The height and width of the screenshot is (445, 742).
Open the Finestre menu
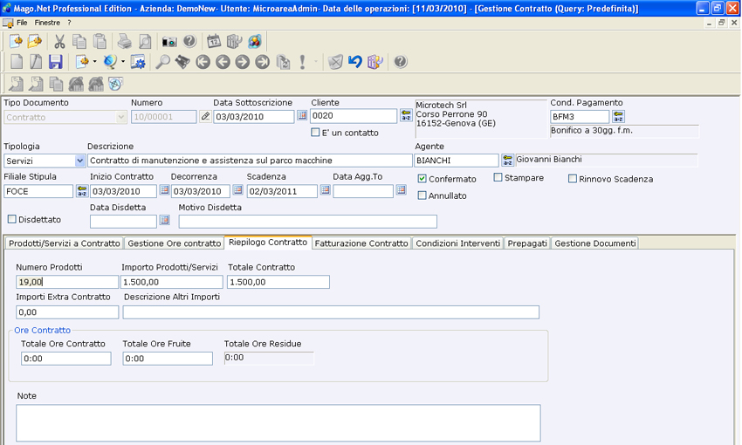(x=47, y=23)
